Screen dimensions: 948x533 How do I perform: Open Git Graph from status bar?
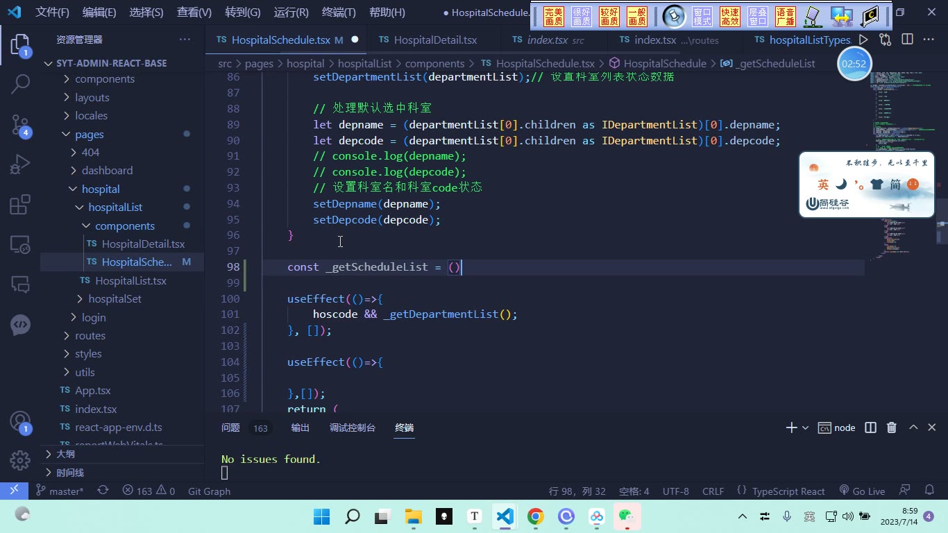(x=209, y=491)
